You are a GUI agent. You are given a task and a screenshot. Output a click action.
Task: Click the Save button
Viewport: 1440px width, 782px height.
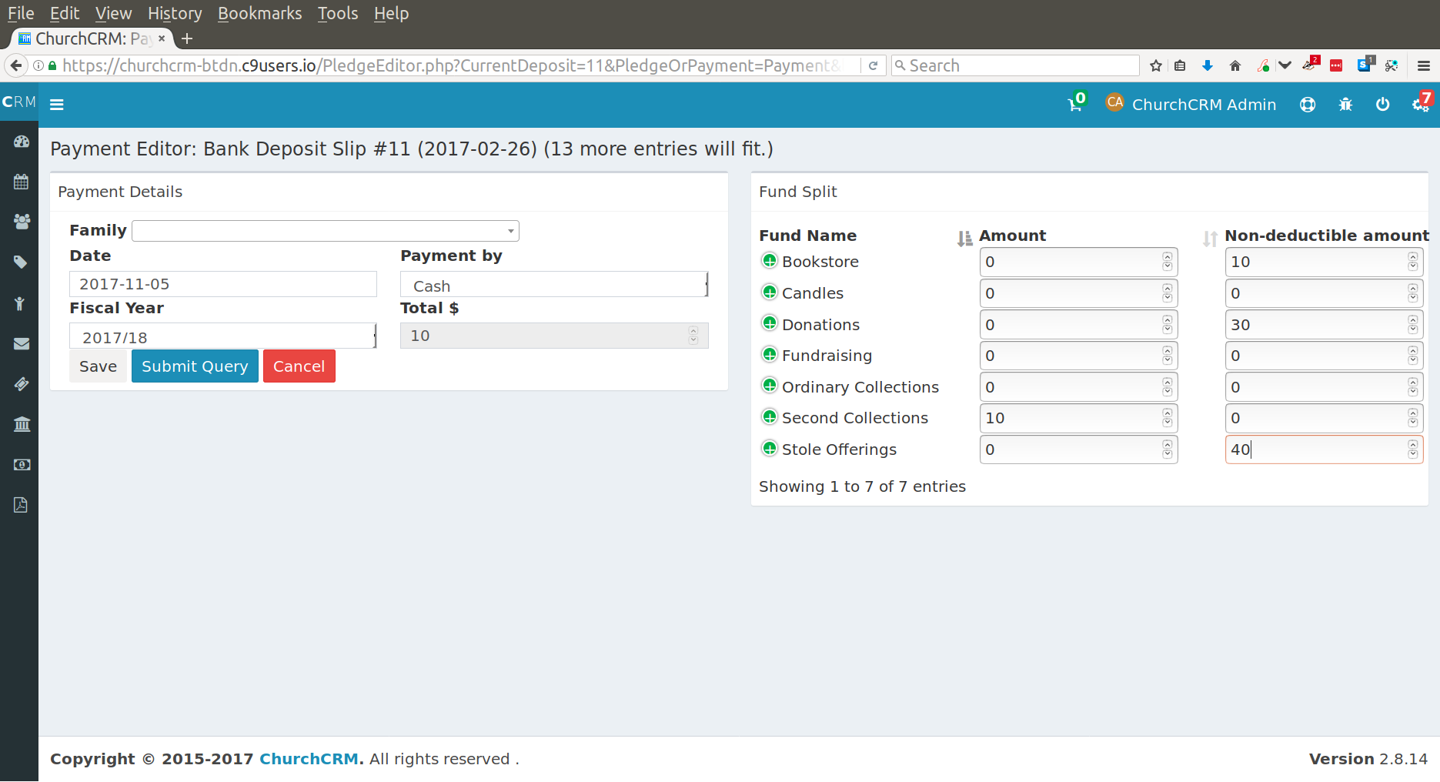pos(98,366)
